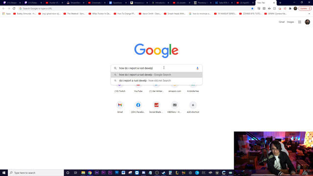Viewport: 313px width, 176px height.
Task: Click the Chrome taskbar icon
Action: click(90, 173)
